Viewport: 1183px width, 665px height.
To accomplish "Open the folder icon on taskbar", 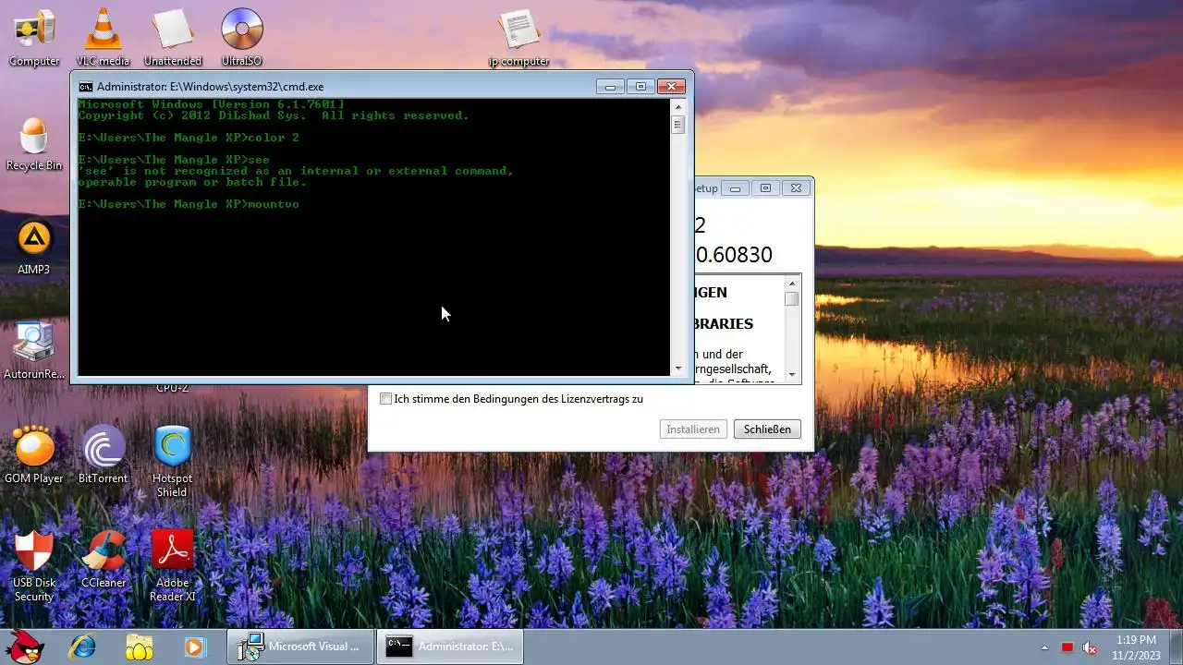I will [x=139, y=647].
